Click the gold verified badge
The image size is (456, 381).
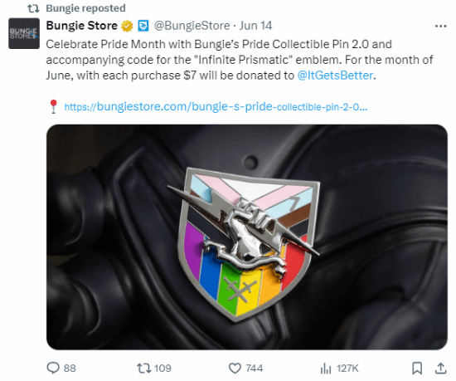(127, 26)
